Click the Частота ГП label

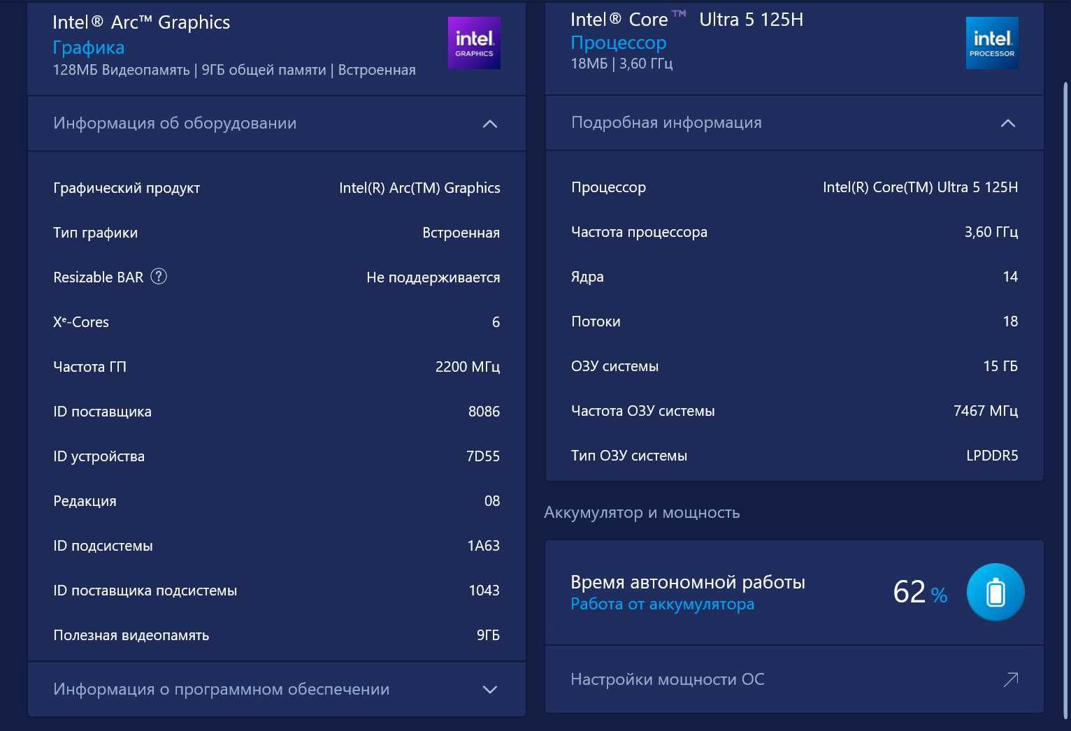click(89, 367)
